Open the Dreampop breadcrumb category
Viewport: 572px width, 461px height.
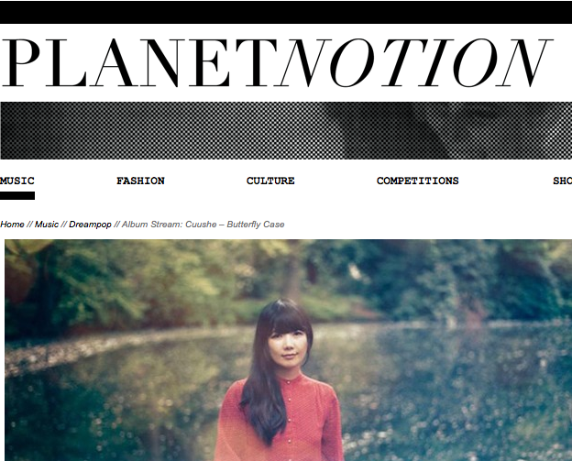pos(90,225)
